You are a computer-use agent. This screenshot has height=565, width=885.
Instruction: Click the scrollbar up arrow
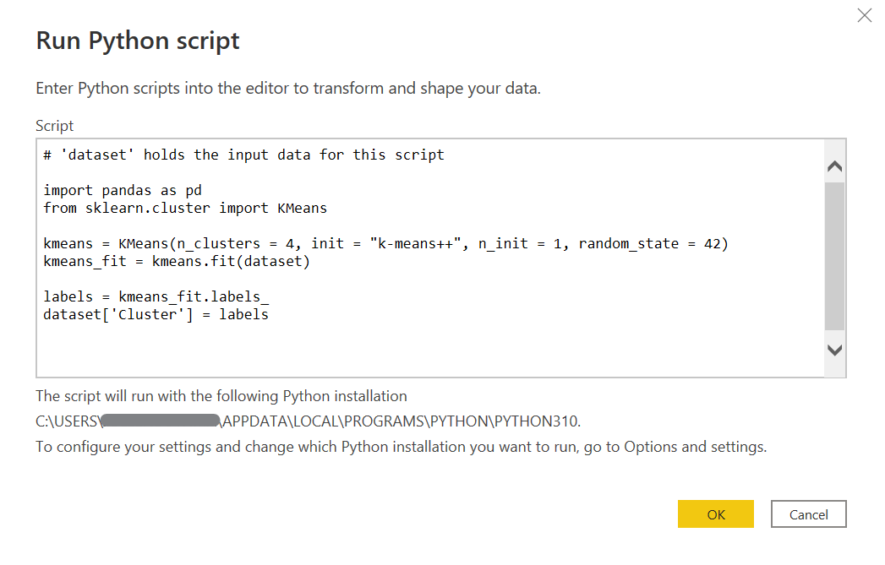tap(834, 165)
